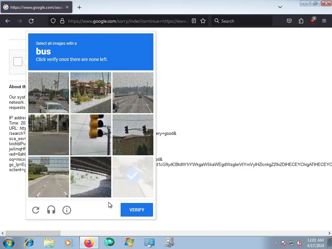Show hidden tray icons arrow
Screen dimensions: 332x249
(x=276, y=243)
